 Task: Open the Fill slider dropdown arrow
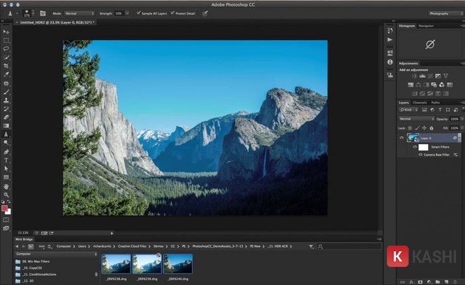pyautogui.click(x=462, y=128)
